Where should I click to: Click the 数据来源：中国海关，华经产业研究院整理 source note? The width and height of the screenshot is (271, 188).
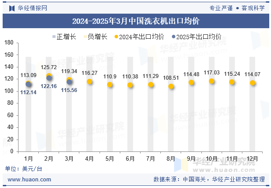209,179
